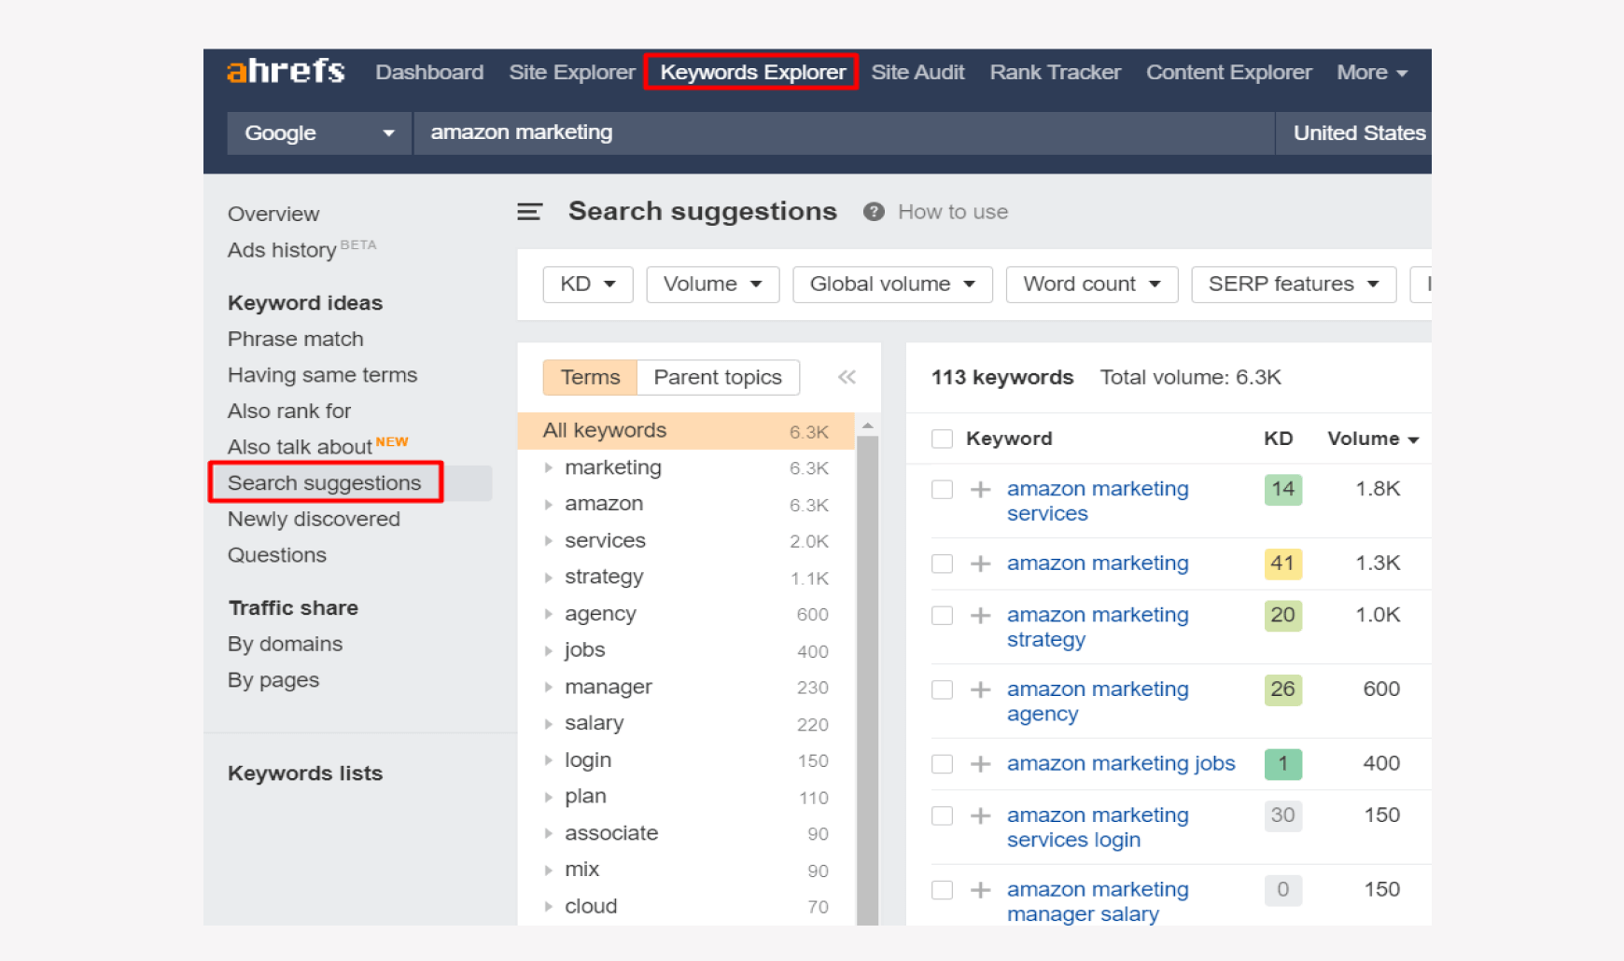
Task: Open the Volume filter dropdown
Action: (x=713, y=284)
